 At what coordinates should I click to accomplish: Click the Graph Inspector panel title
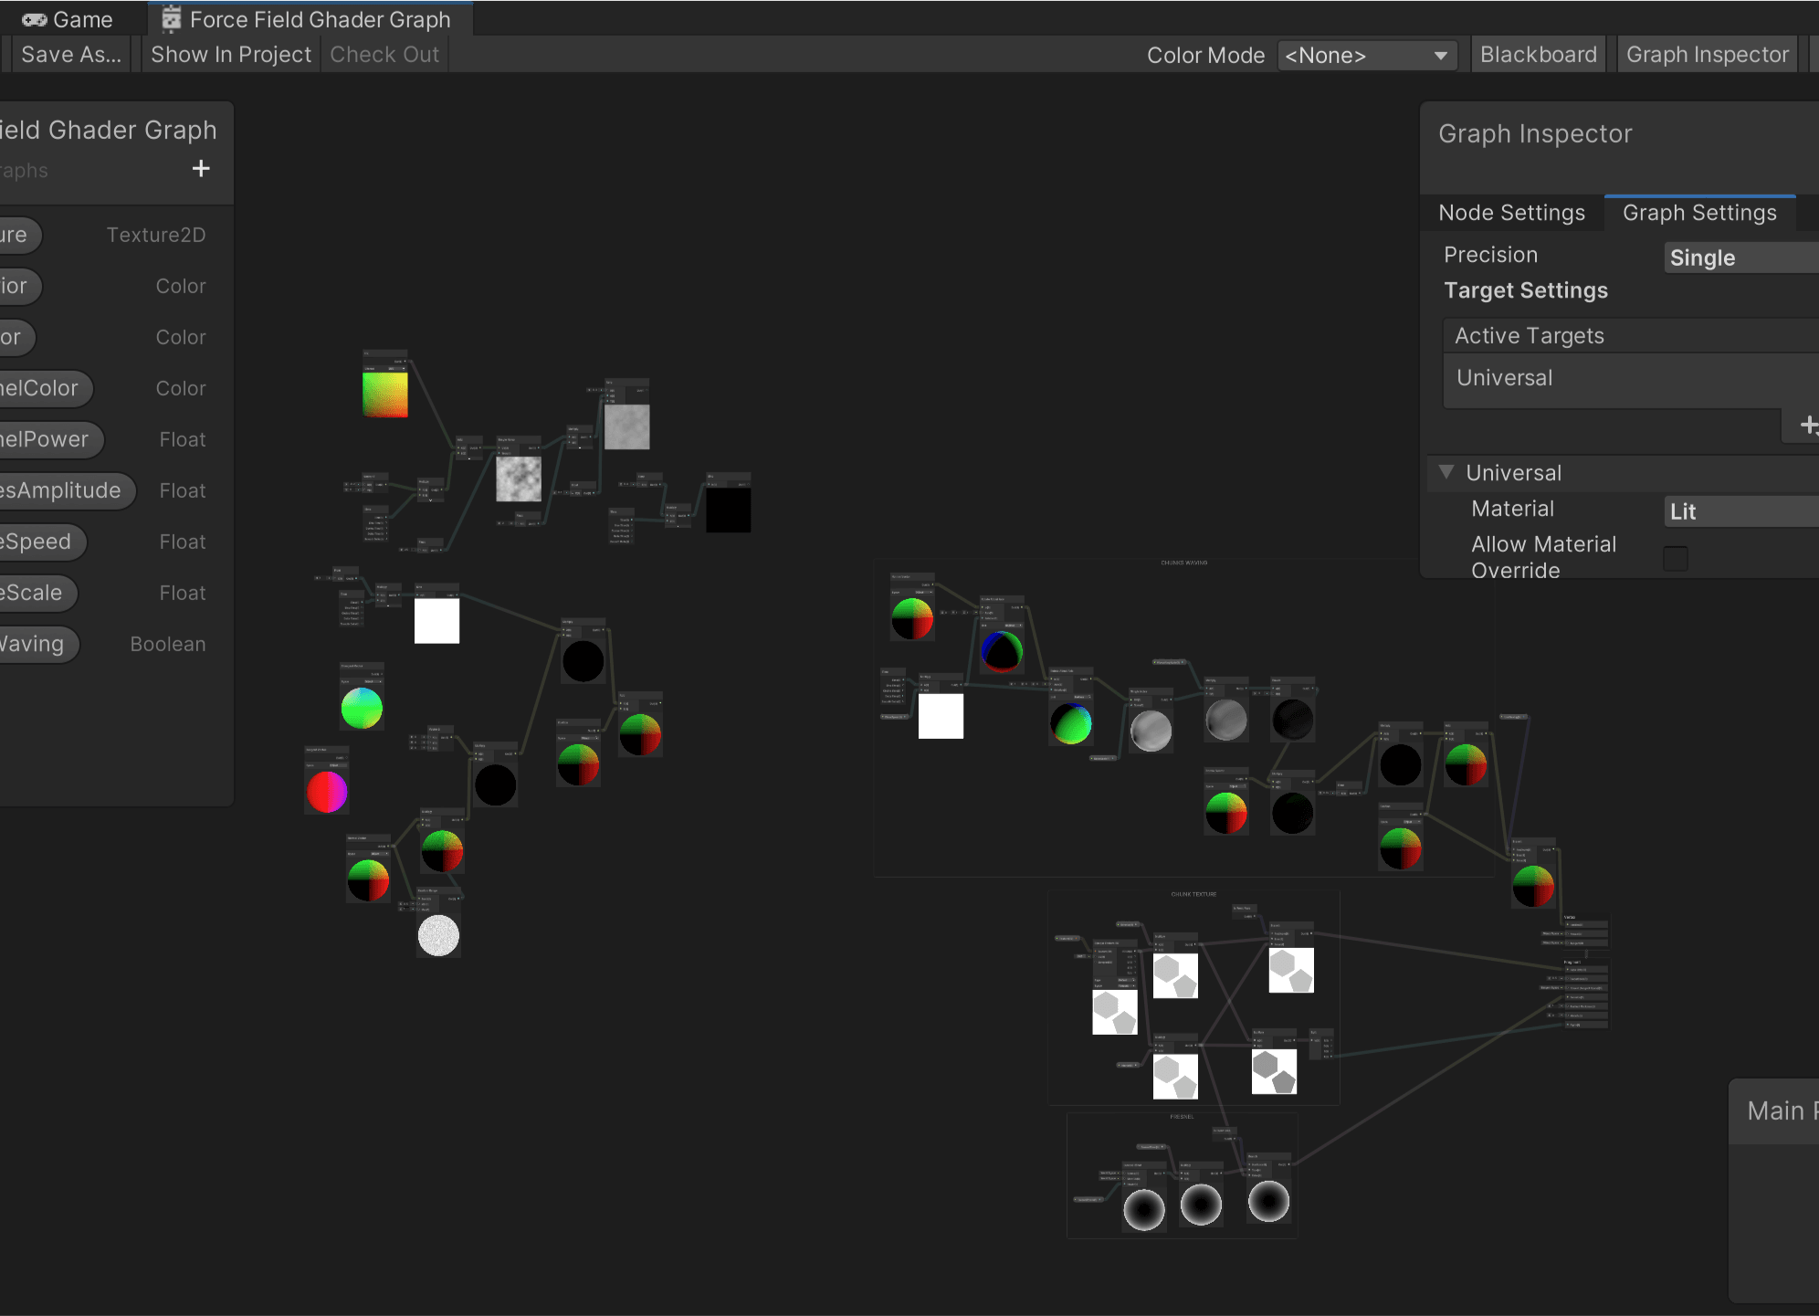click(1534, 134)
